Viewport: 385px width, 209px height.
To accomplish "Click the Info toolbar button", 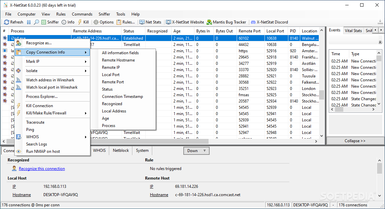I will [68, 22].
